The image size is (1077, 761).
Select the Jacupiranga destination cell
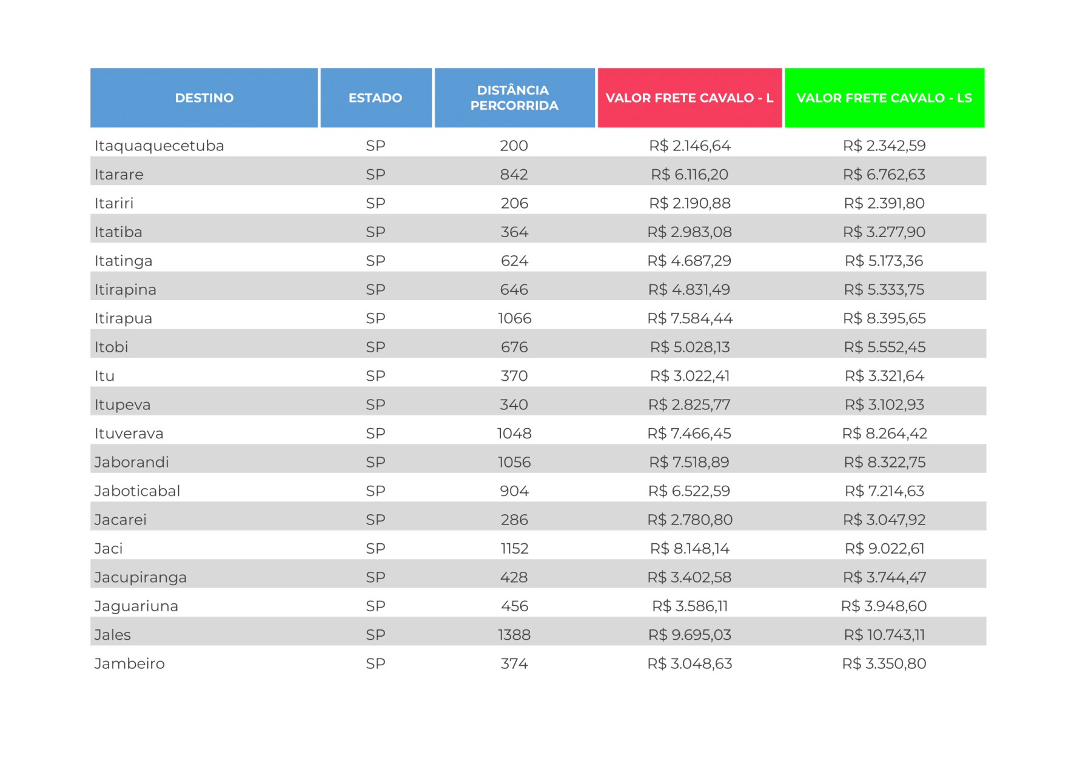pos(141,577)
